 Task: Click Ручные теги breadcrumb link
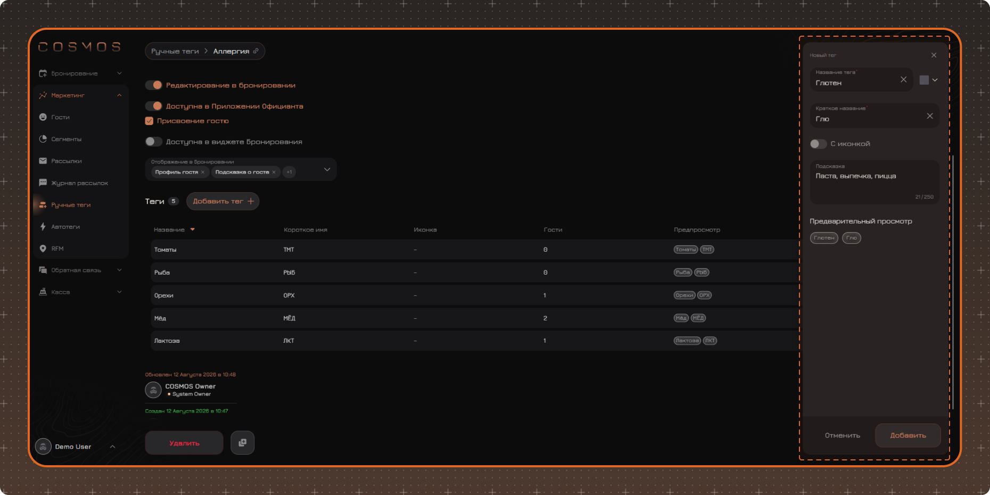tap(175, 51)
